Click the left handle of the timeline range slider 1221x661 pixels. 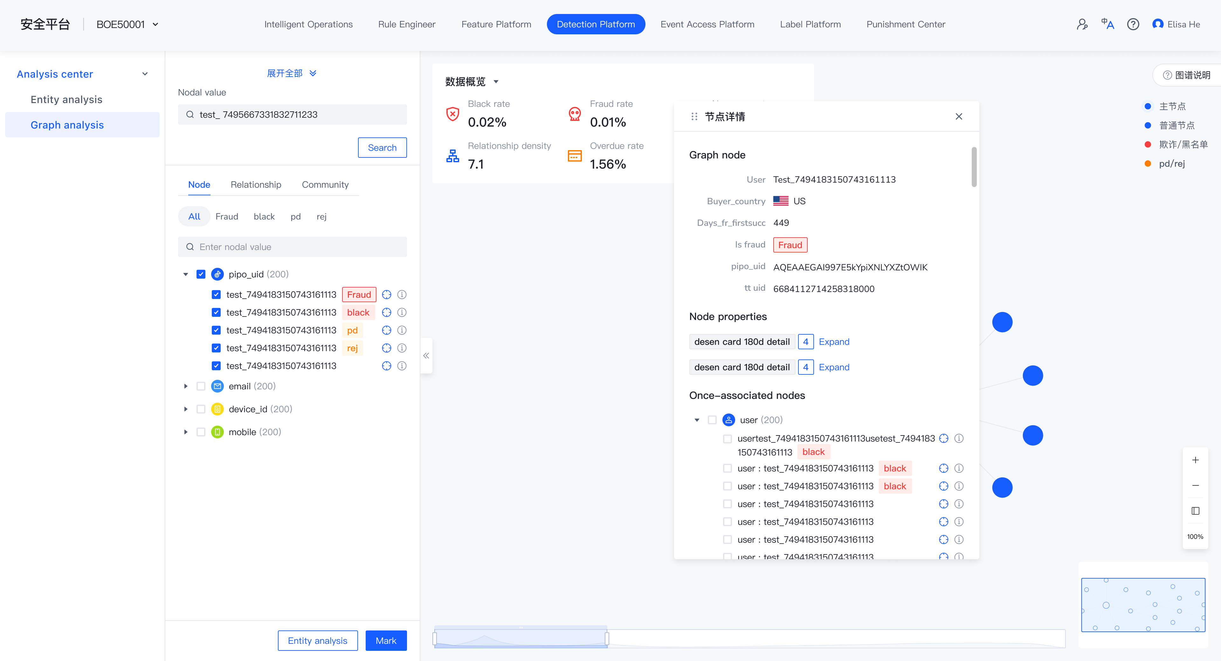click(x=435, y=639)
